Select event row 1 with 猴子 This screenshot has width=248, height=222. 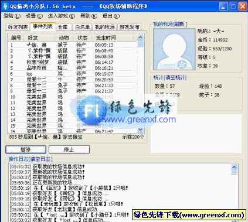(72, 45)
